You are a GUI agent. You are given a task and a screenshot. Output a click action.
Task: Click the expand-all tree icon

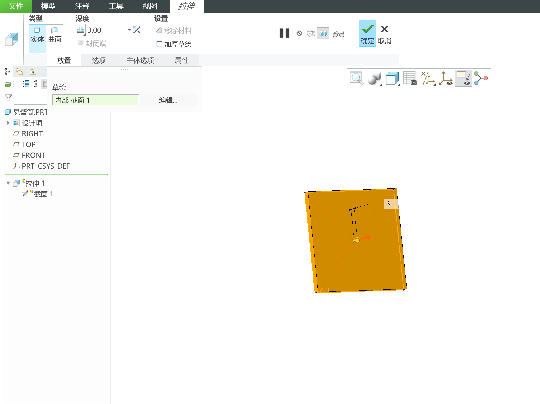coord(26,84)
